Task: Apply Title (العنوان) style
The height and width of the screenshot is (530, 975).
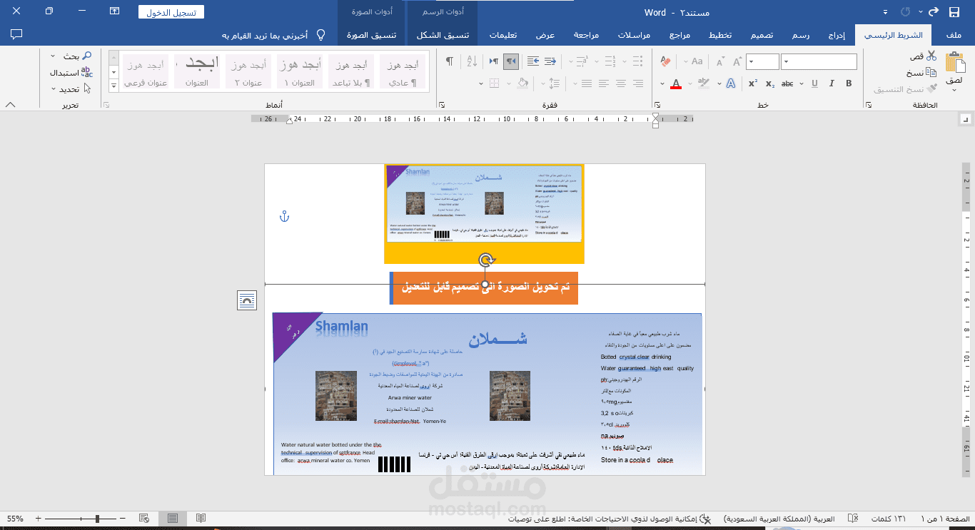Action: pos(197,72)
